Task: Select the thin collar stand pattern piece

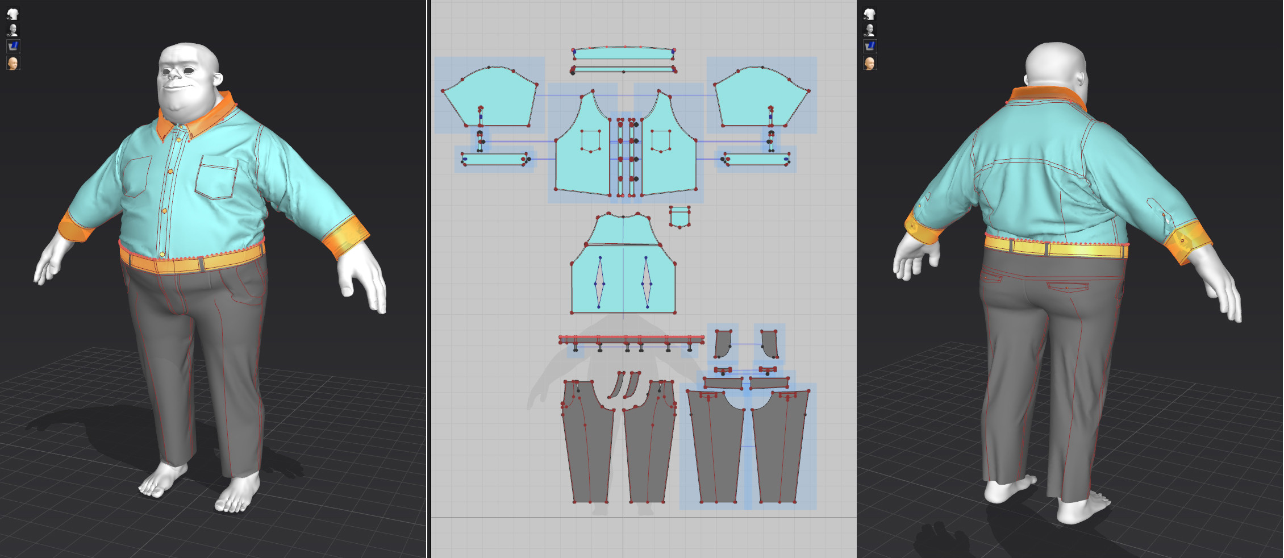Action: point(623,70)
